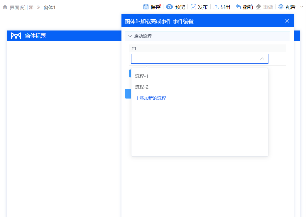Viewport: 306px width, 217px height.
Task: Click the 添加新的流程 link
Action: pos(151,98)
